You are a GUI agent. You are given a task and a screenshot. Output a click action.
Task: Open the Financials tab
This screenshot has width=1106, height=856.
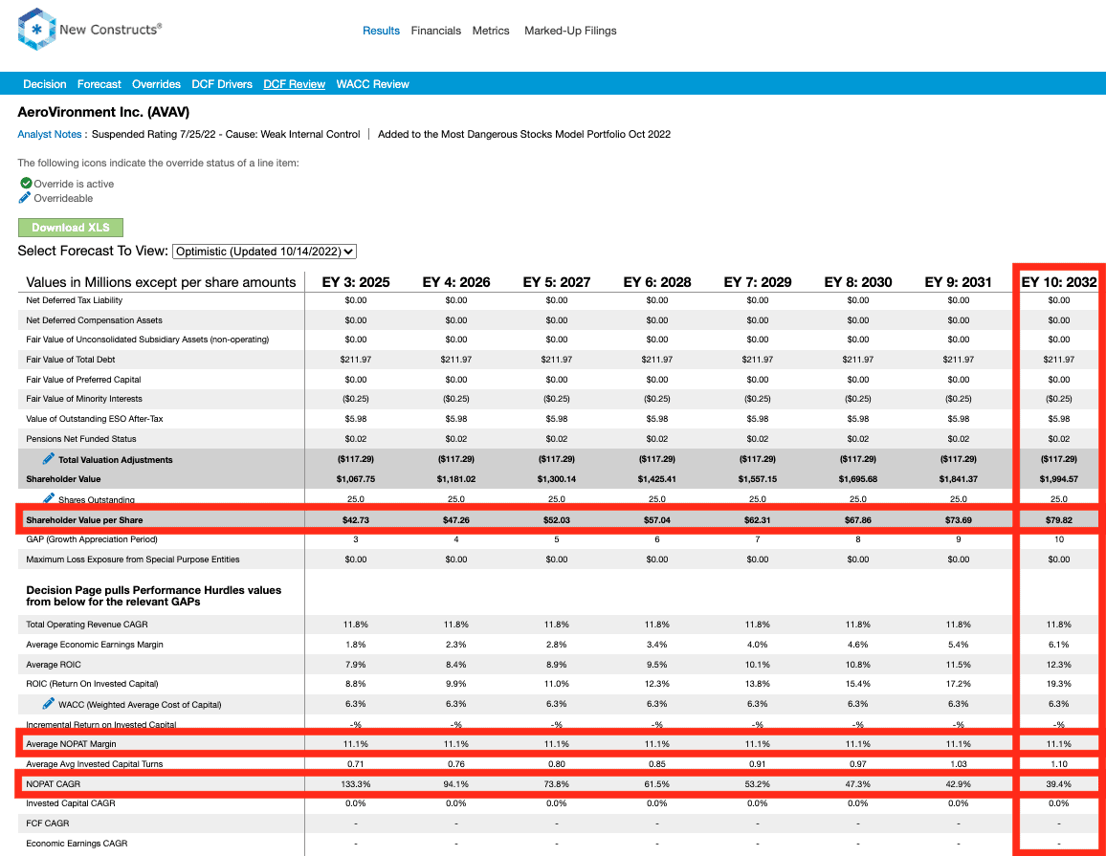[436, 31]
